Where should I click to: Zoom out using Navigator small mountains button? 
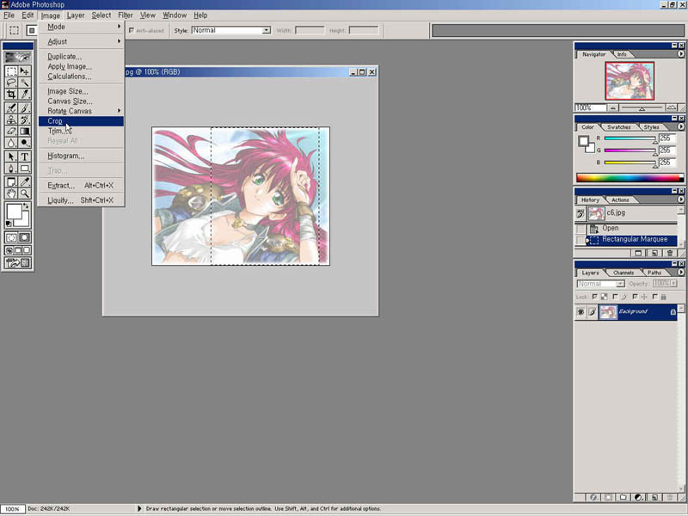[612, 107]
